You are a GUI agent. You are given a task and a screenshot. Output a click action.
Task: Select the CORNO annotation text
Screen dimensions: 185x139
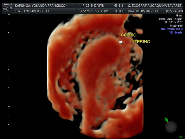[x=129, y=35]
